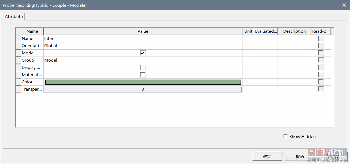Click the 确定 (OK) button

pyautogui.click(x=267, y=156)
